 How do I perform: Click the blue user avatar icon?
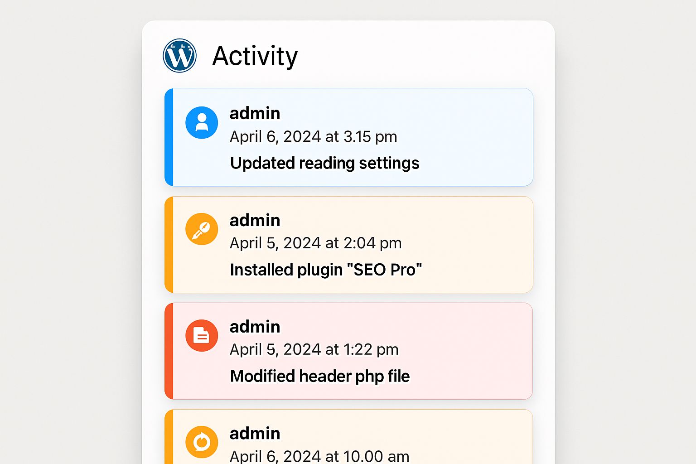202,122
